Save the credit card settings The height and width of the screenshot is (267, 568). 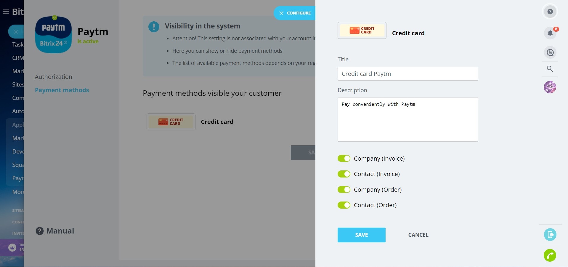click(x=361, y=235)
